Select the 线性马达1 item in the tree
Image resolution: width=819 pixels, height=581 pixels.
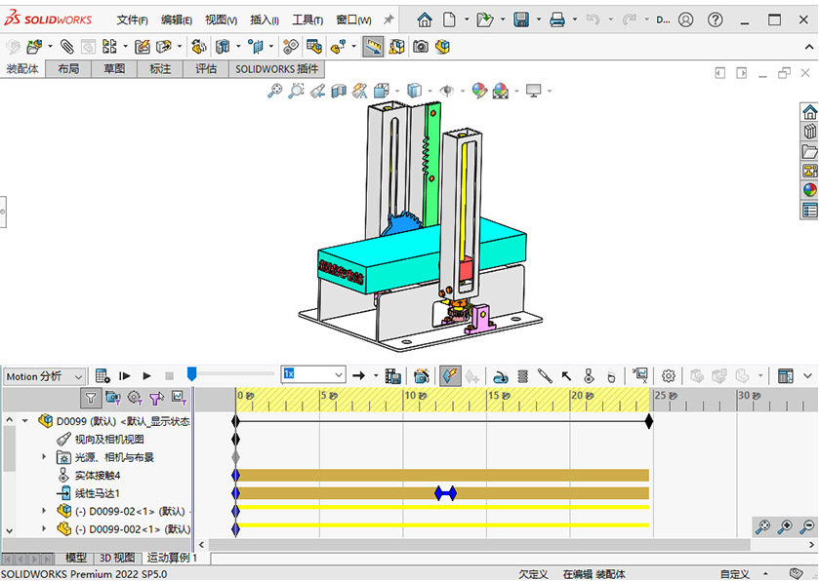[97, 493]
